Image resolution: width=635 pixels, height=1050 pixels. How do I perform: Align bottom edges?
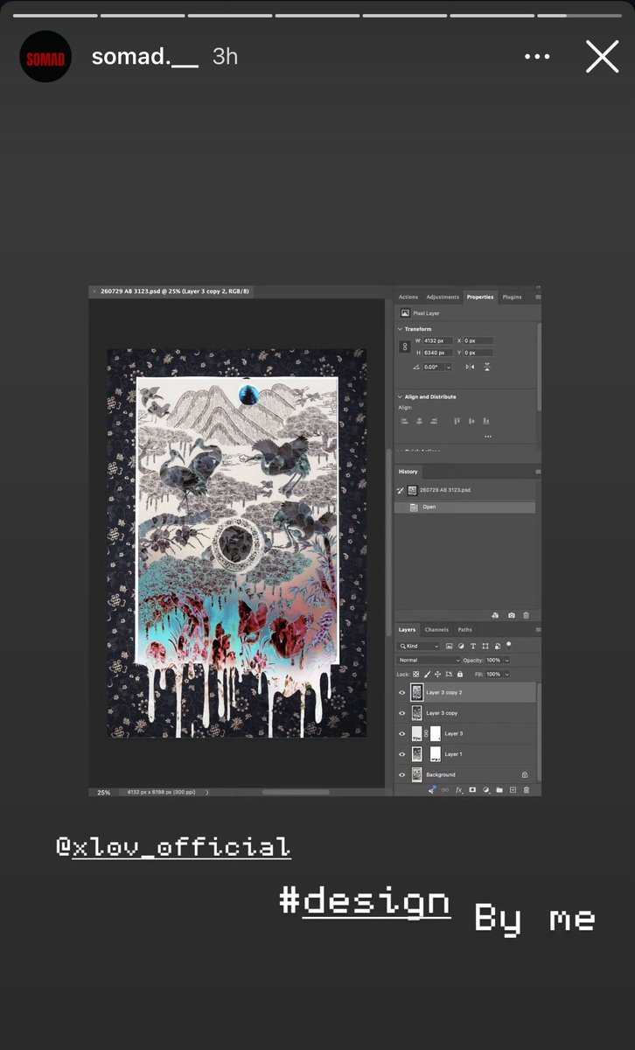coord(486,421)
